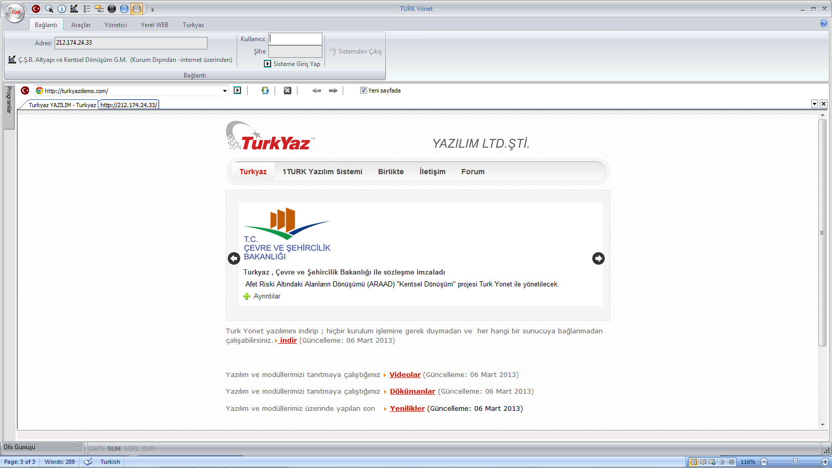Select the http://212.174.24.33/ browser tab
The height and width of the screenshot is (468, 832).
click(128, 105)
